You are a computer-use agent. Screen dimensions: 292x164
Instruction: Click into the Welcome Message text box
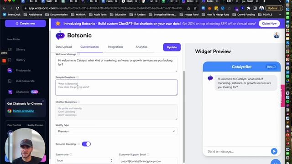tap(116, 65)
